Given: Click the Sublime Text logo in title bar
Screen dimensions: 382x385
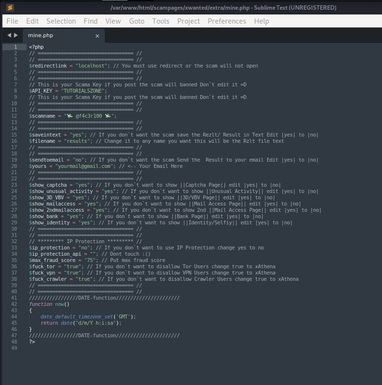Looking at the screenshot, I should point(10,7).
